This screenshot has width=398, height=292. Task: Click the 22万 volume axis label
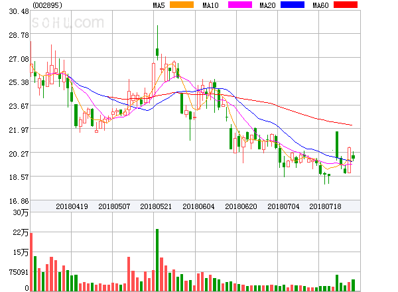(21, 232)
